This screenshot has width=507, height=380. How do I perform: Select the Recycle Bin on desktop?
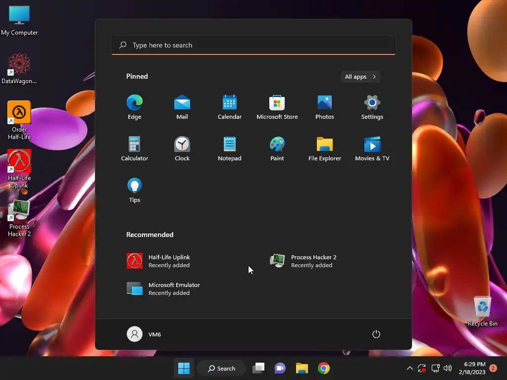tap(482, 311)
